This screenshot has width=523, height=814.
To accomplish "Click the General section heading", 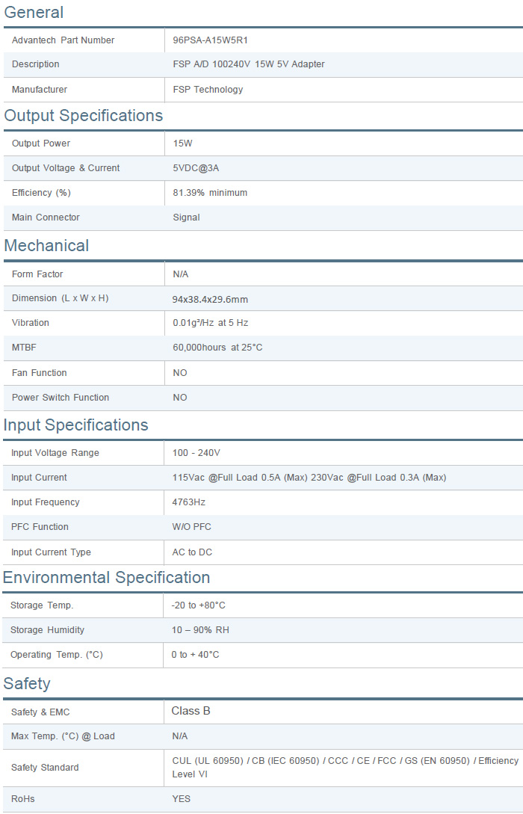I will click(x=34, y=13).
